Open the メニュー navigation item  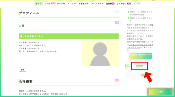[x=72, y=4]
